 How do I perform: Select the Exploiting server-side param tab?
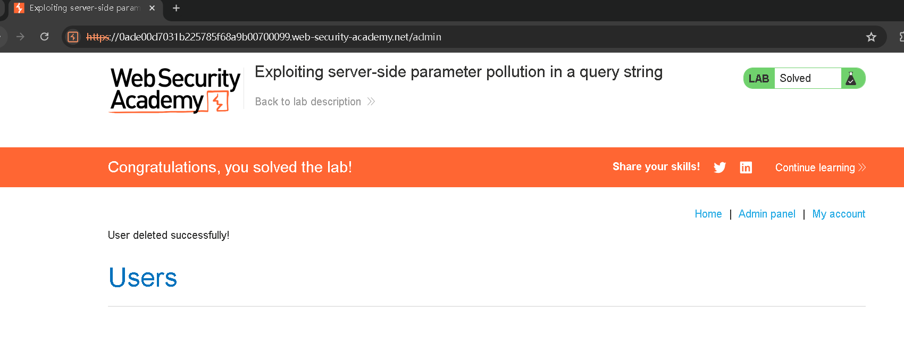pyautogui.click(x=85, y=9)
